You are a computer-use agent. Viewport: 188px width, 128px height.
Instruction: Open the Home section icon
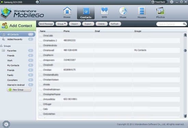pyautogui.click(x=67, y=11)
